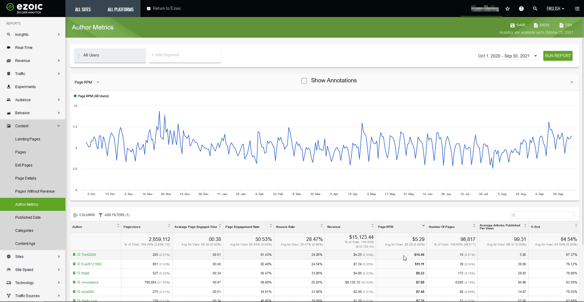The height and width of the screenshot is (302, 584).
Task: Export report using the Excel icon
Action: (542, 25)
